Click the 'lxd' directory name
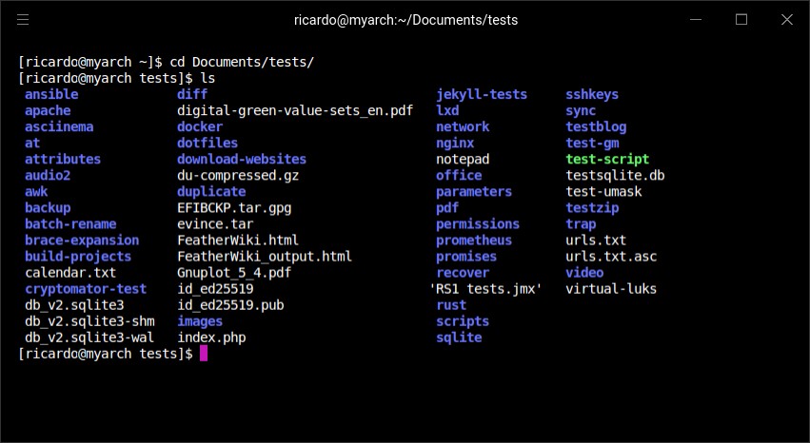Viewport: 810px width, 443px height. [x=447, y=110]
